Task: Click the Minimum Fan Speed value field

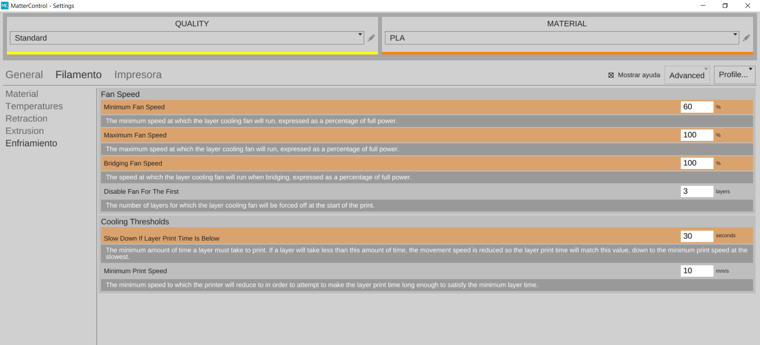Action: coord(696,107)
